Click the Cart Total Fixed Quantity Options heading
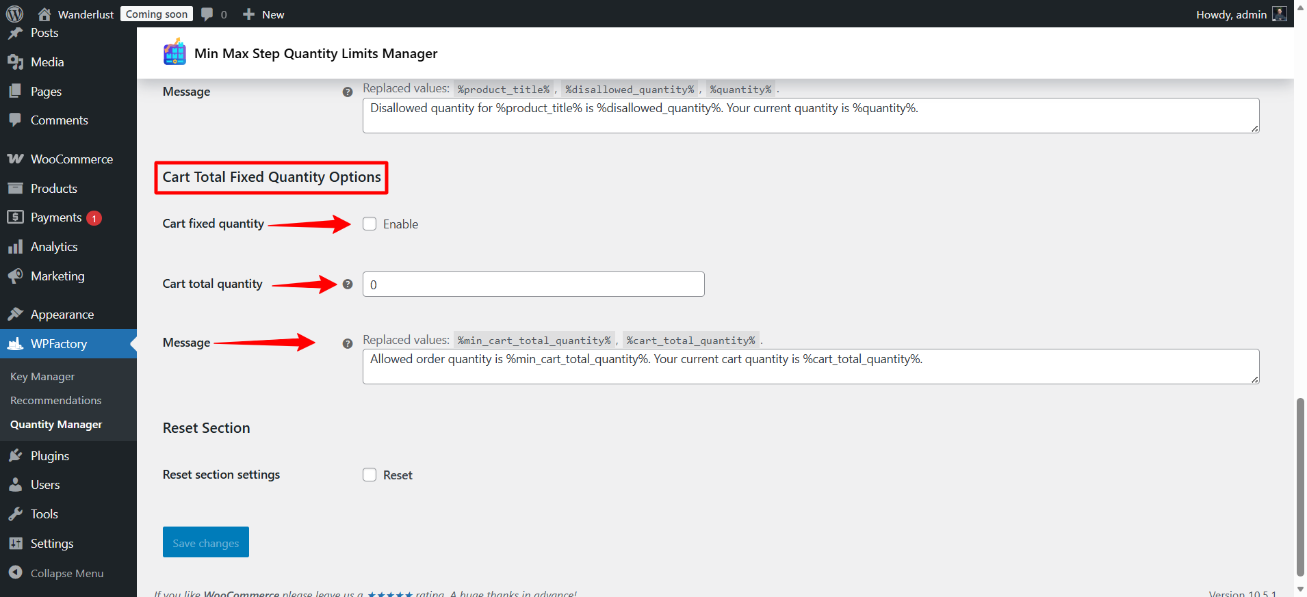This screenshot has width=1307, height=597. tap(272, 177)
